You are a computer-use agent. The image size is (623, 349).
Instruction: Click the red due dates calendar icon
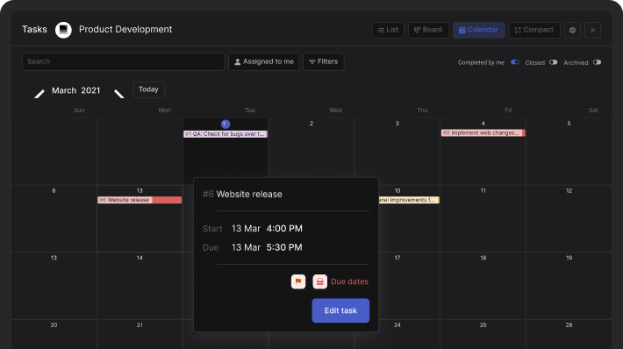click(x=319, y=281)
